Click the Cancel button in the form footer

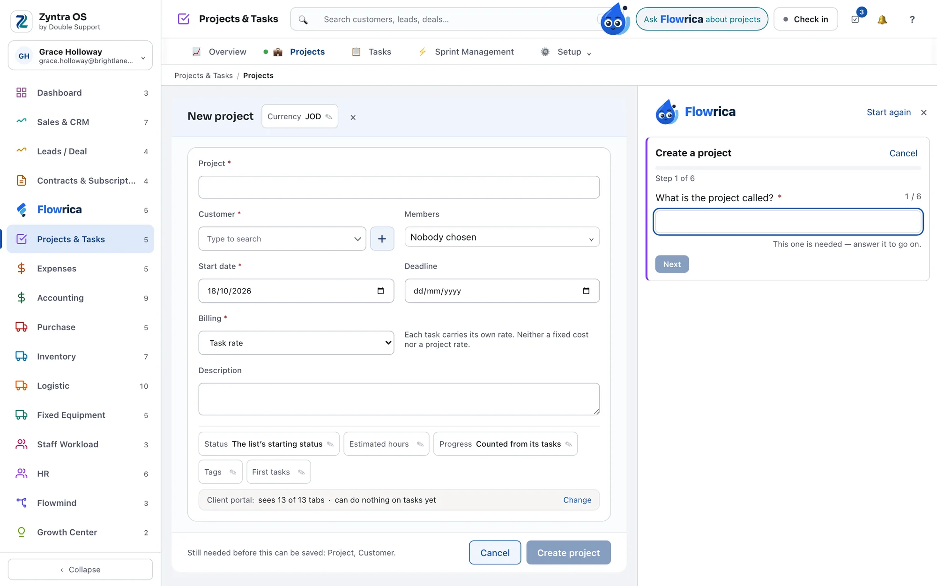tap(495, 552)
